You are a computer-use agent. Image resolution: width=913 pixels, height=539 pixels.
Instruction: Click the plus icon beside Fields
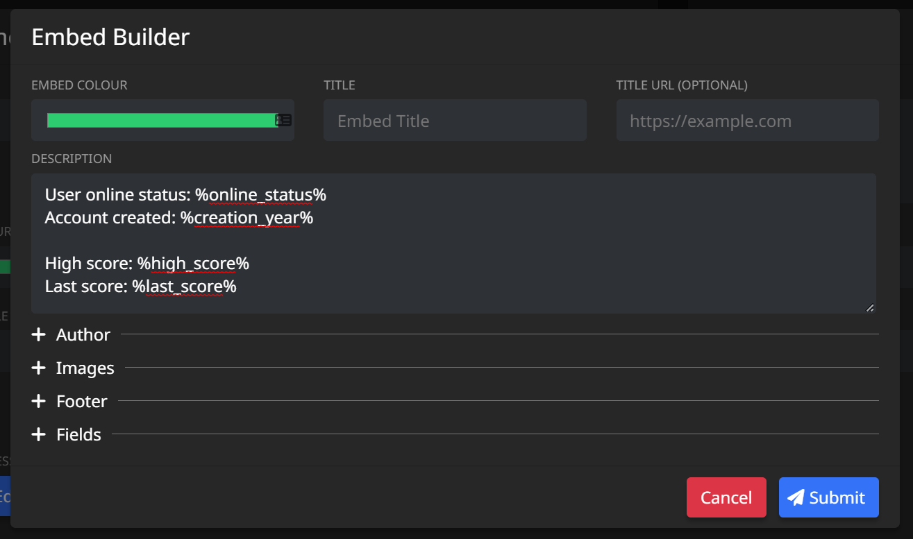(x=38, y=434)
